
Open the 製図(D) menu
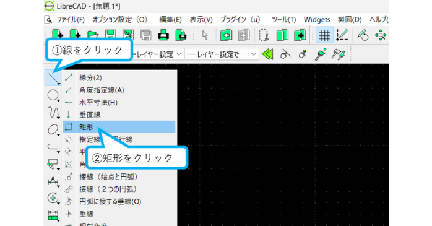(x=350, y=20)
